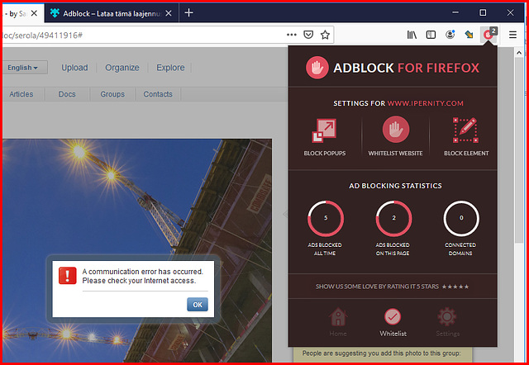Open the Library toolbar icon
Image resolution: width=529 pixels, height=365 pixels.
click(412, 35)
